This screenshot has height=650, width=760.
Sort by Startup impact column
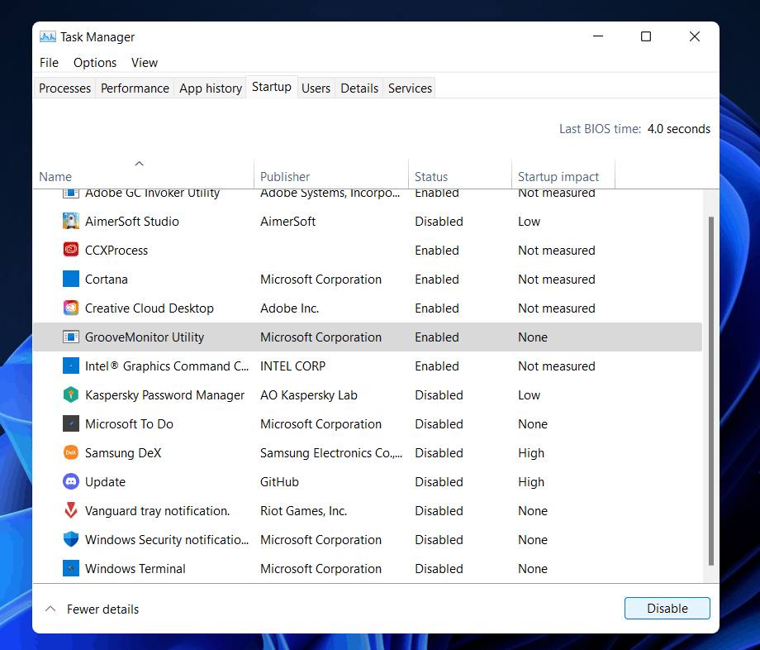558,176
